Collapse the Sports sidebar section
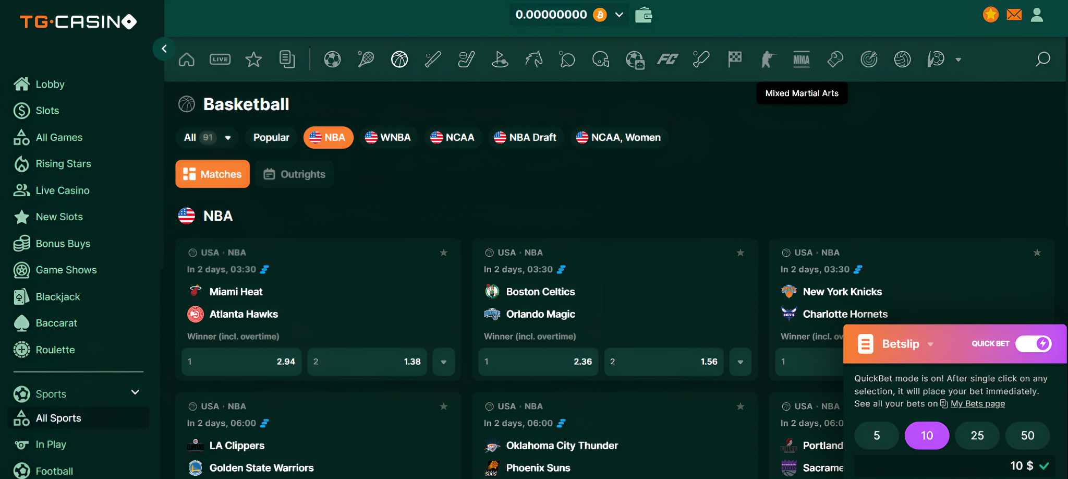1068x479 pixels. pyautogui.click(x=135, y=392)
